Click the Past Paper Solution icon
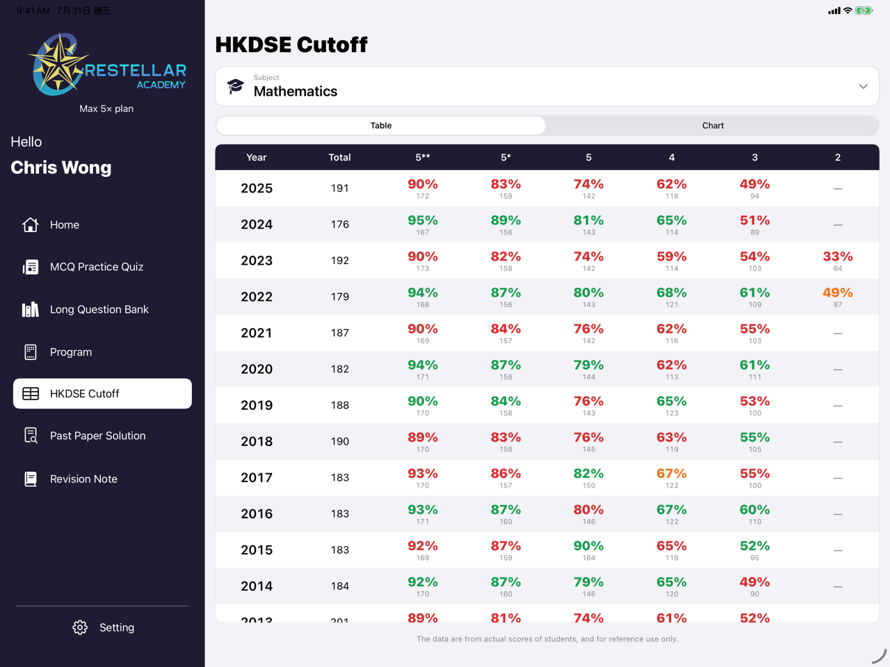This screenshot has height=667, width=890. [x=31, y=436]
